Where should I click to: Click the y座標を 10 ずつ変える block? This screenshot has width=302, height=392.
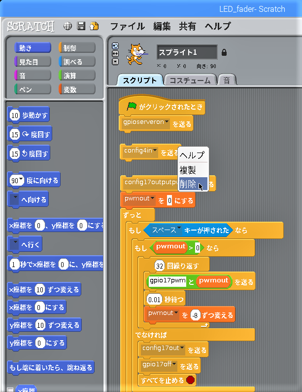pos(44,325)
